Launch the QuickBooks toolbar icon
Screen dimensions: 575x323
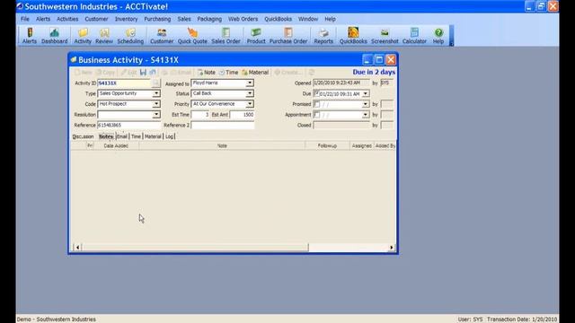[x=353, y=36]
